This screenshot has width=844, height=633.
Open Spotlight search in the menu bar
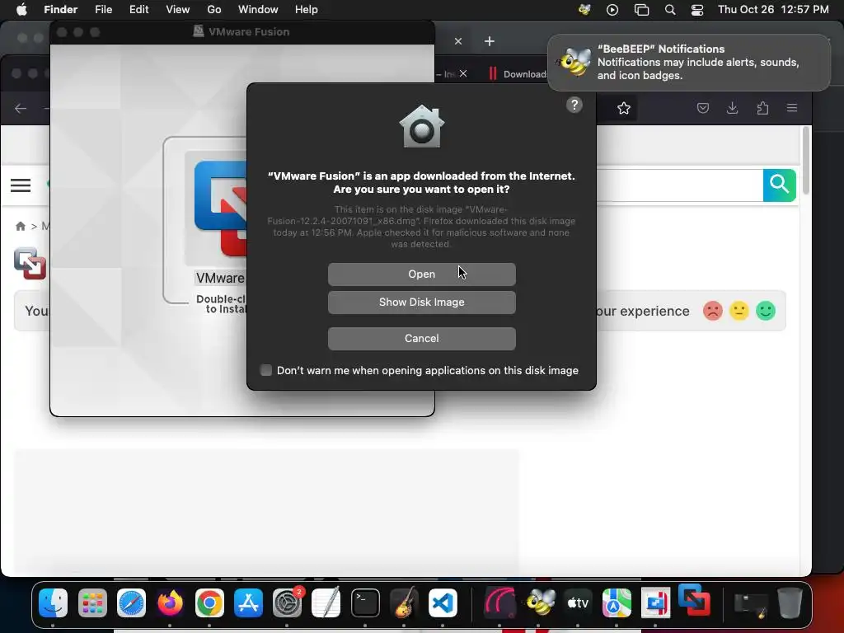(x=670, y=10)
